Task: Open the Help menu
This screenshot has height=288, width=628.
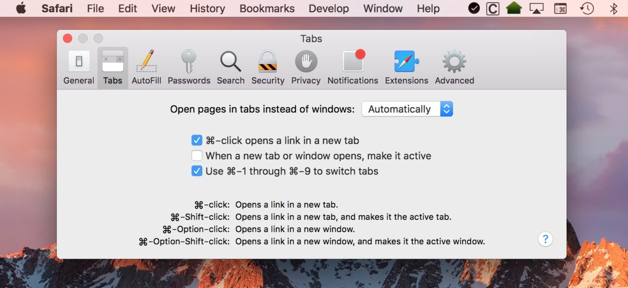Action: (x=428, y=8)
